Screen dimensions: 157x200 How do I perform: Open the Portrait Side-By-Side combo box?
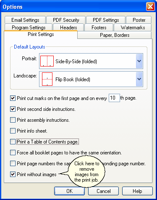[x=91, y=61]
